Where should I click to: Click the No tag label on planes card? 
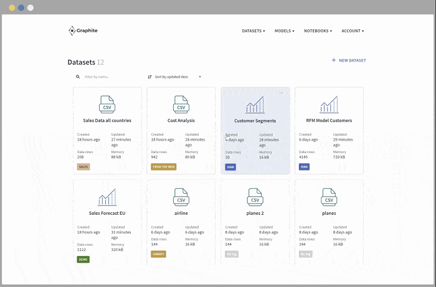point(306,254)
